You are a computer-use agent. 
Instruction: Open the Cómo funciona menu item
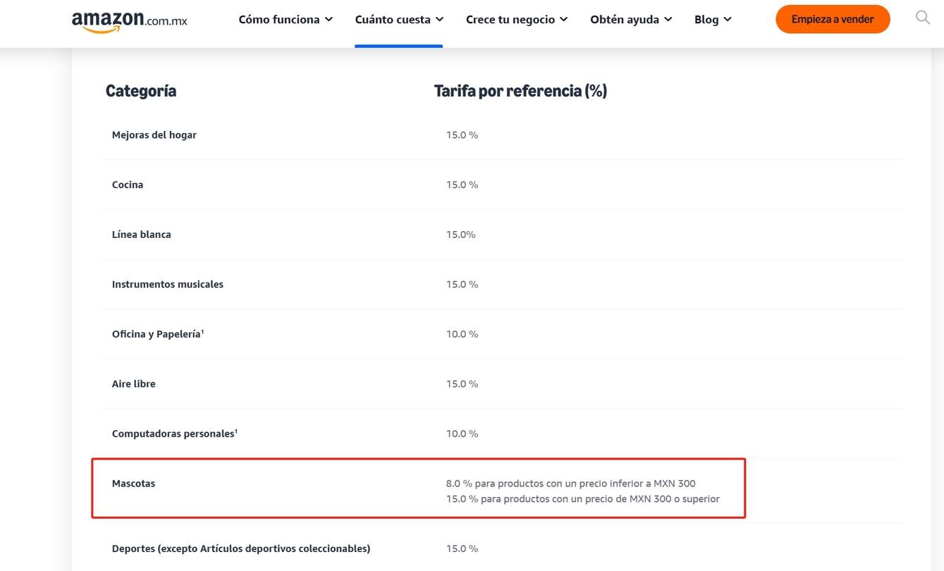[278, 20]
